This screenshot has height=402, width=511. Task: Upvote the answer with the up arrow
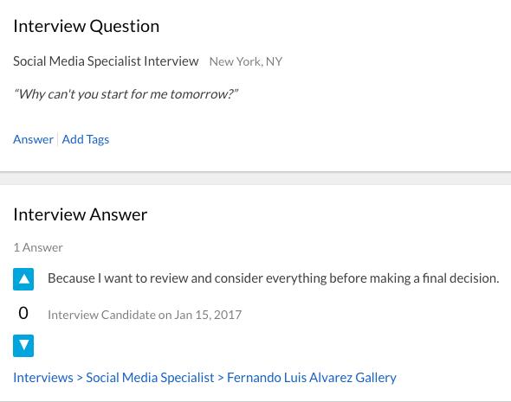23,279
